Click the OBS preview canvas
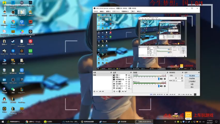The width and height of the screenshot is (220, 124). (x=146, y=42)
